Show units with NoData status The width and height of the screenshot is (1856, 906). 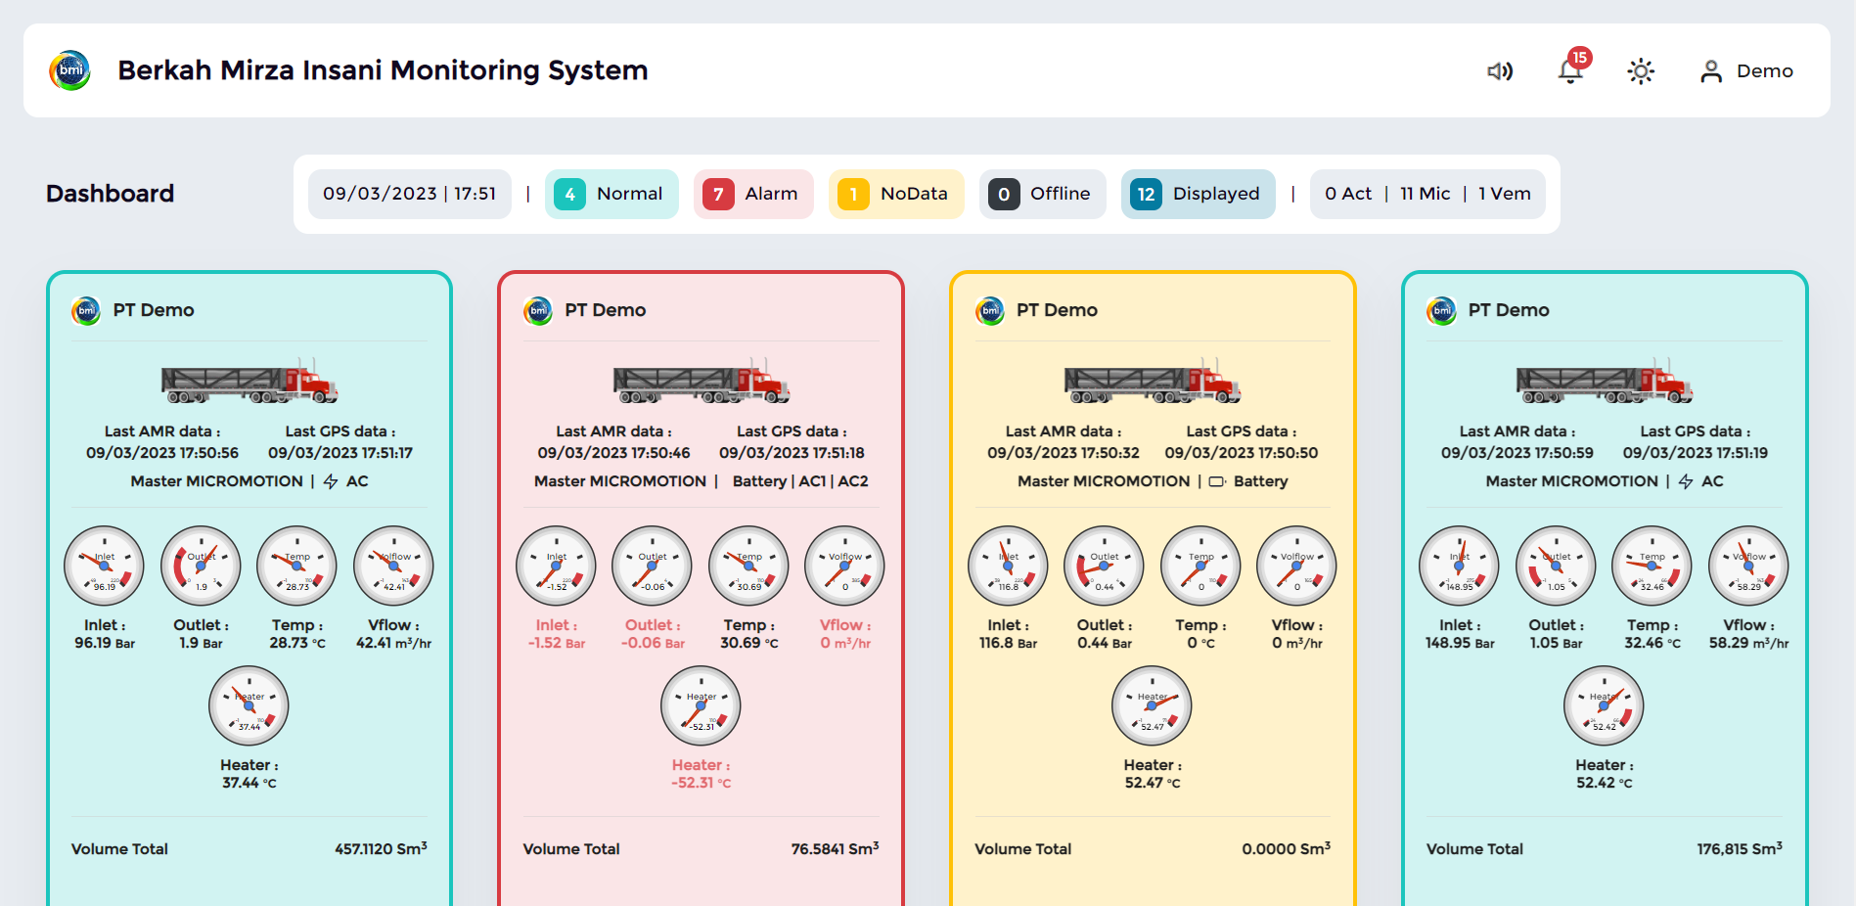pyautogui.click(x=895, y=194)
